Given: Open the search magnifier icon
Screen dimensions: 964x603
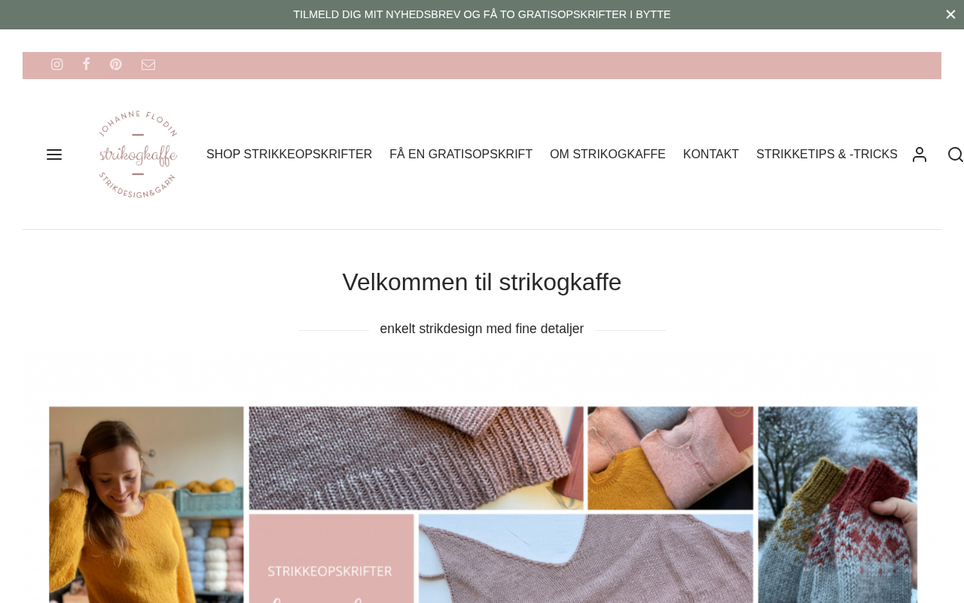Looking at the screenshot, I should click(x=955, y=155).
